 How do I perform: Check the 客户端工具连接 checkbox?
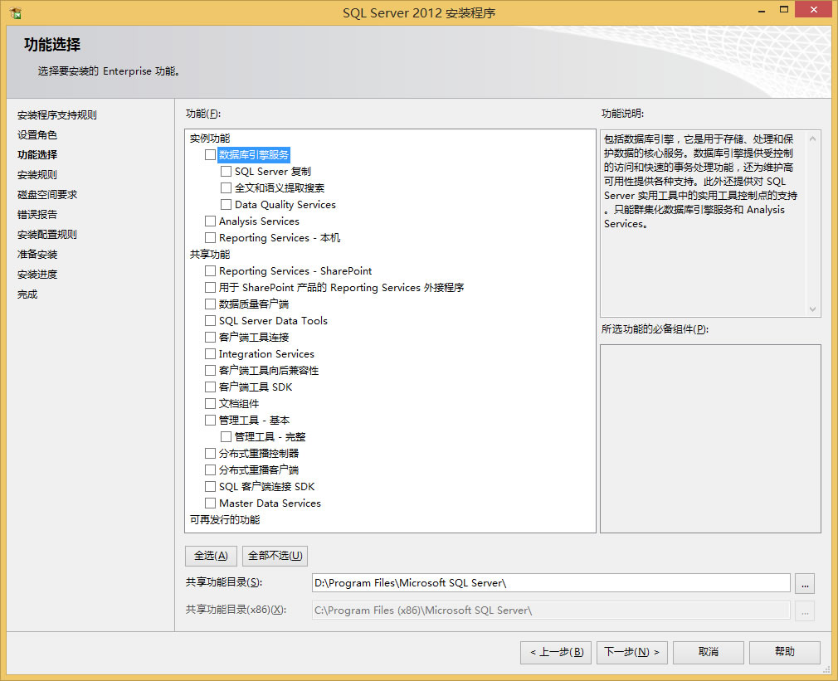coord(210,337)
